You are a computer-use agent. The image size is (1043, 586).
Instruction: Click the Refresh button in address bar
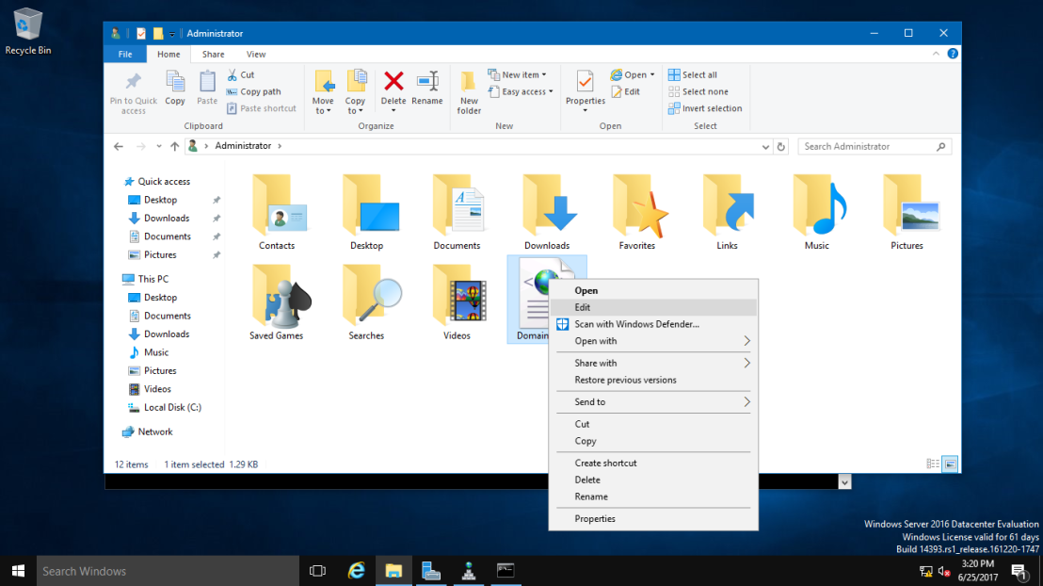point(781,147)
